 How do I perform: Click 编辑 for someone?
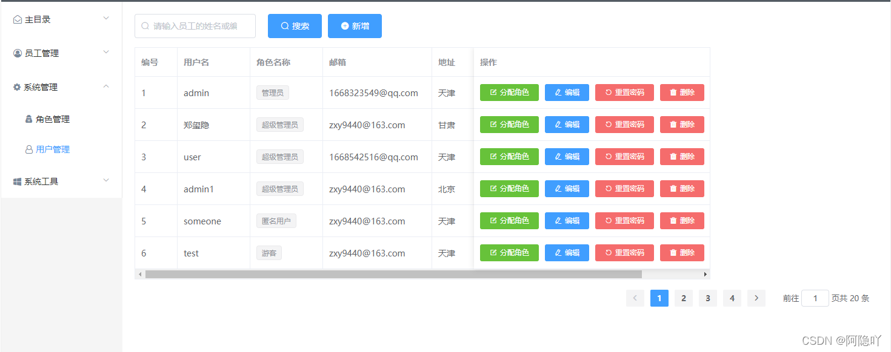coord(567,221)
